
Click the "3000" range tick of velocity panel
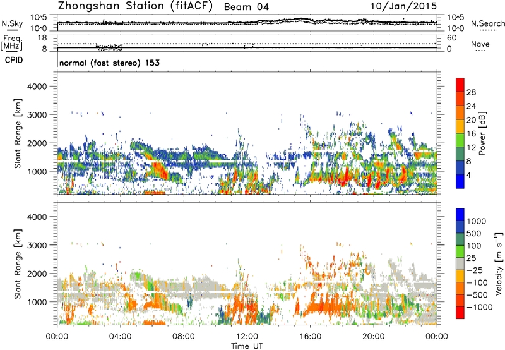[37, 245]
